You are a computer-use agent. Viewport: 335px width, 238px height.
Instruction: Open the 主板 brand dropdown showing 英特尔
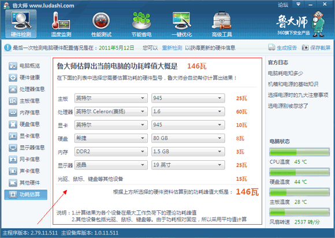click(111, 98)
